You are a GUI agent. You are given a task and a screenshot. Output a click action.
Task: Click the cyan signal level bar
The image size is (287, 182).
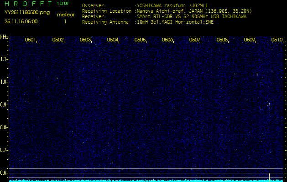point(146,181)
